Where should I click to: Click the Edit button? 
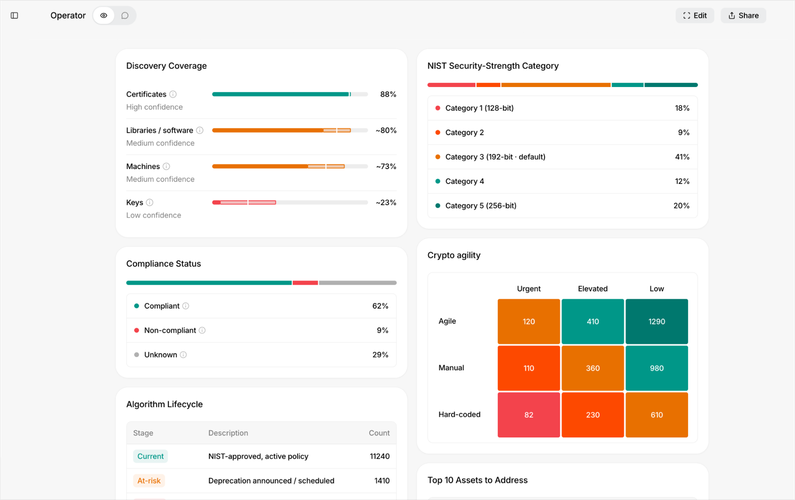click(x=695, y=15)
